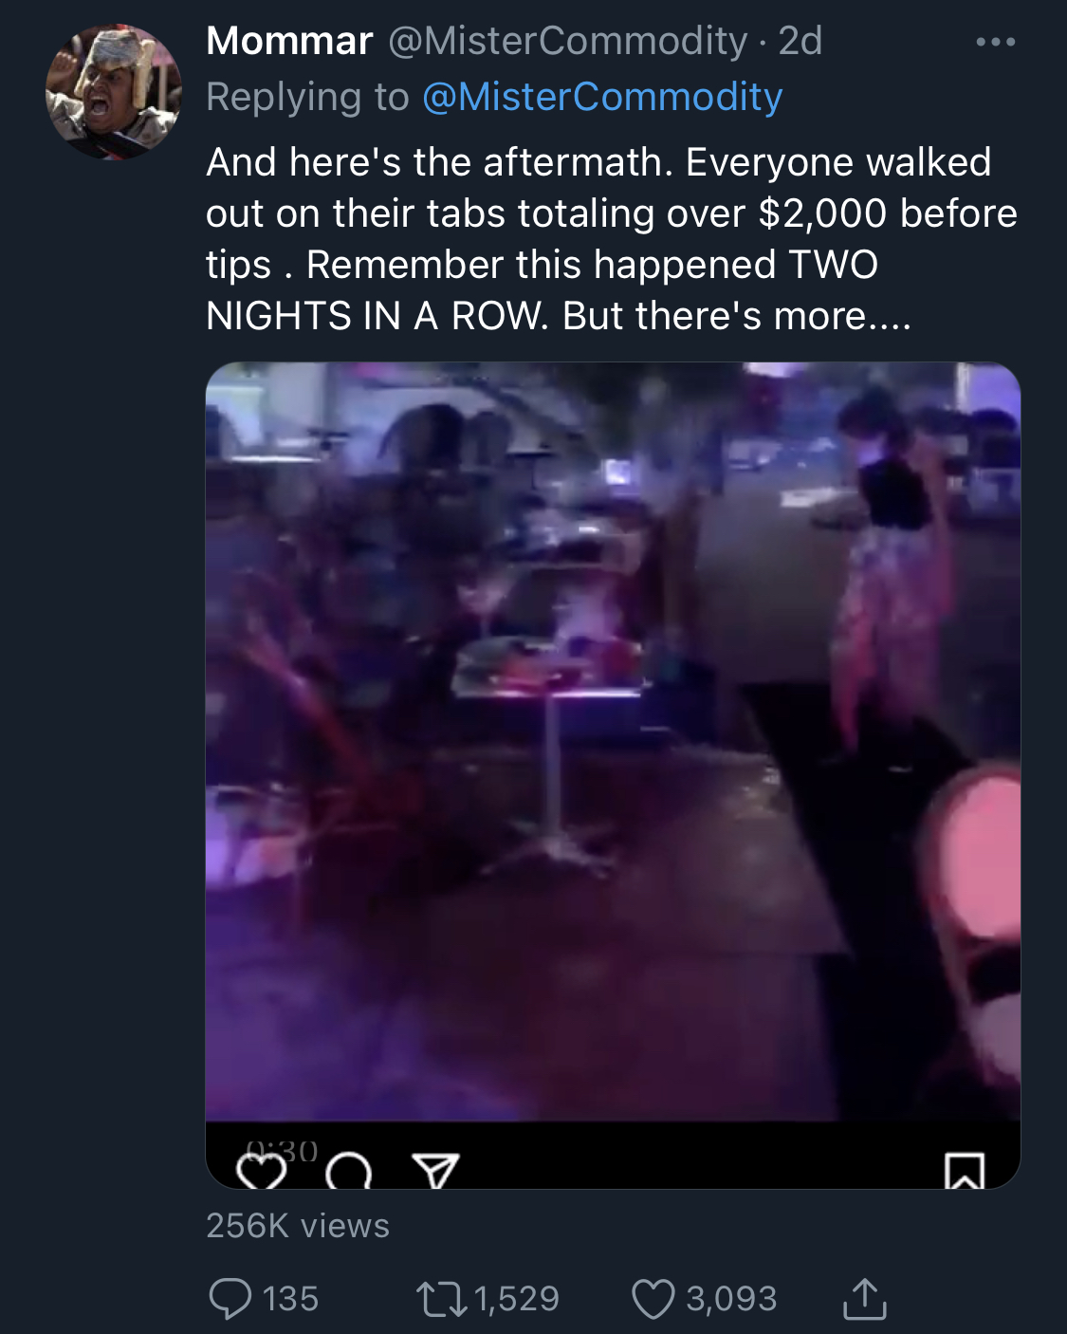Open the 256K views count

(298, 1226)
